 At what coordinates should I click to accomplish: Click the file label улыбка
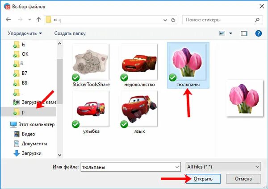91,131
